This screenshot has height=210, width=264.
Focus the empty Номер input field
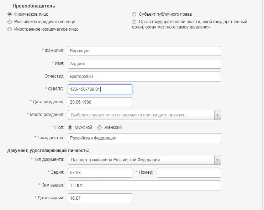point(189,173)
